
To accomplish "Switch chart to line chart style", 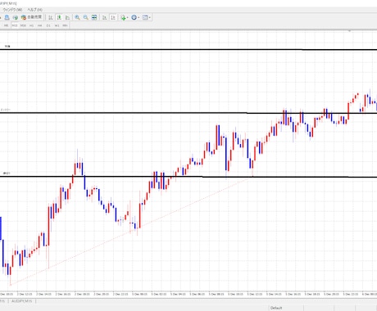I will click(x=67, y=17).
